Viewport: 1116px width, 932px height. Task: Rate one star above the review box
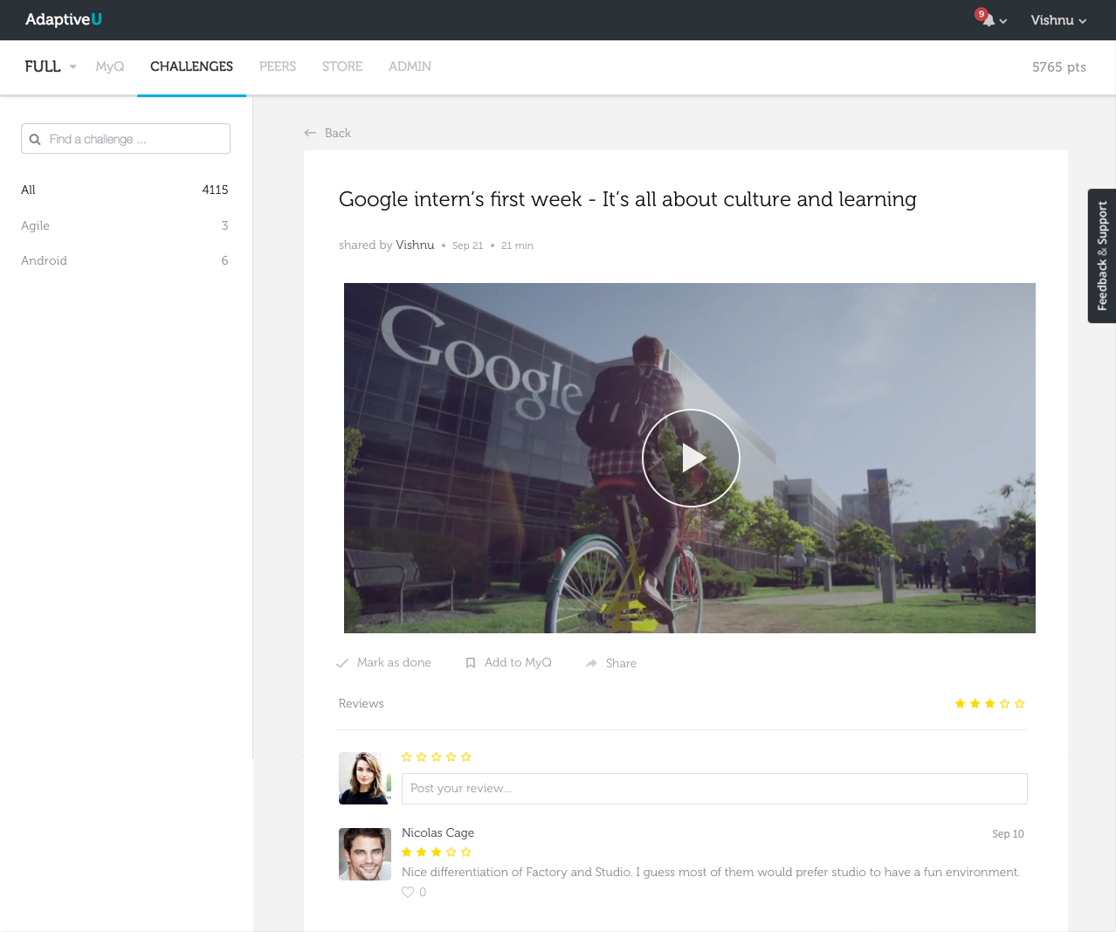(x=406, y=756)
